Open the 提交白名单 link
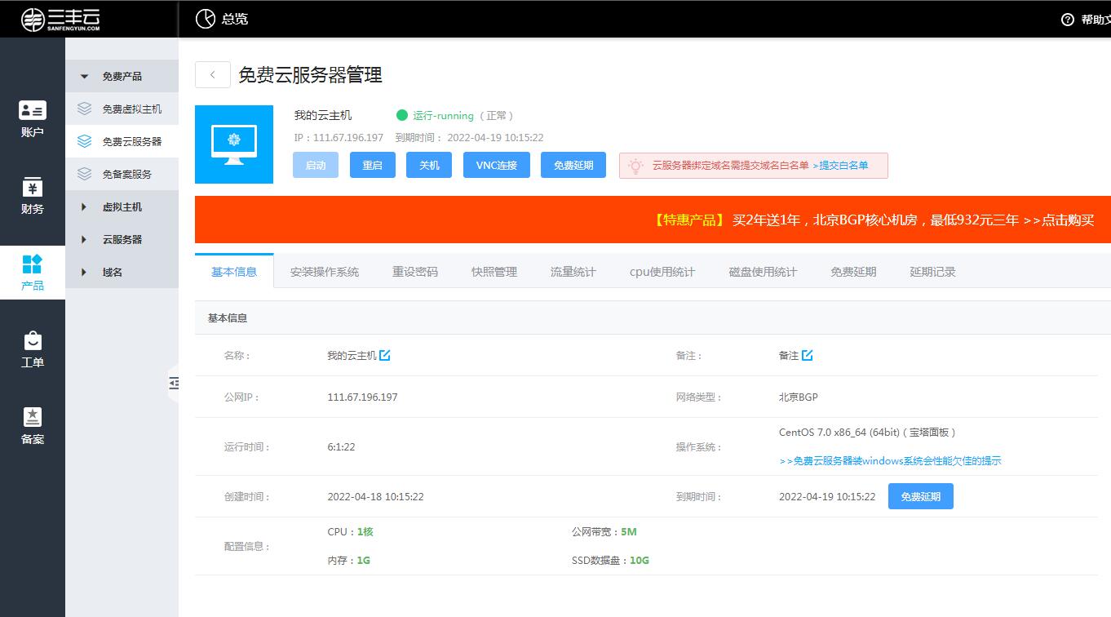The height and width of the screenshot is (617, 1111). (x=840, y=166)
